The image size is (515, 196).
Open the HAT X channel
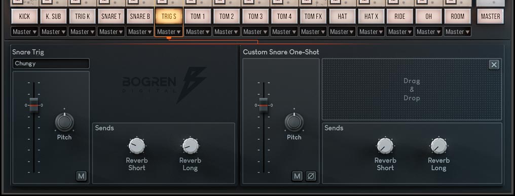click(x=372, y=16)
